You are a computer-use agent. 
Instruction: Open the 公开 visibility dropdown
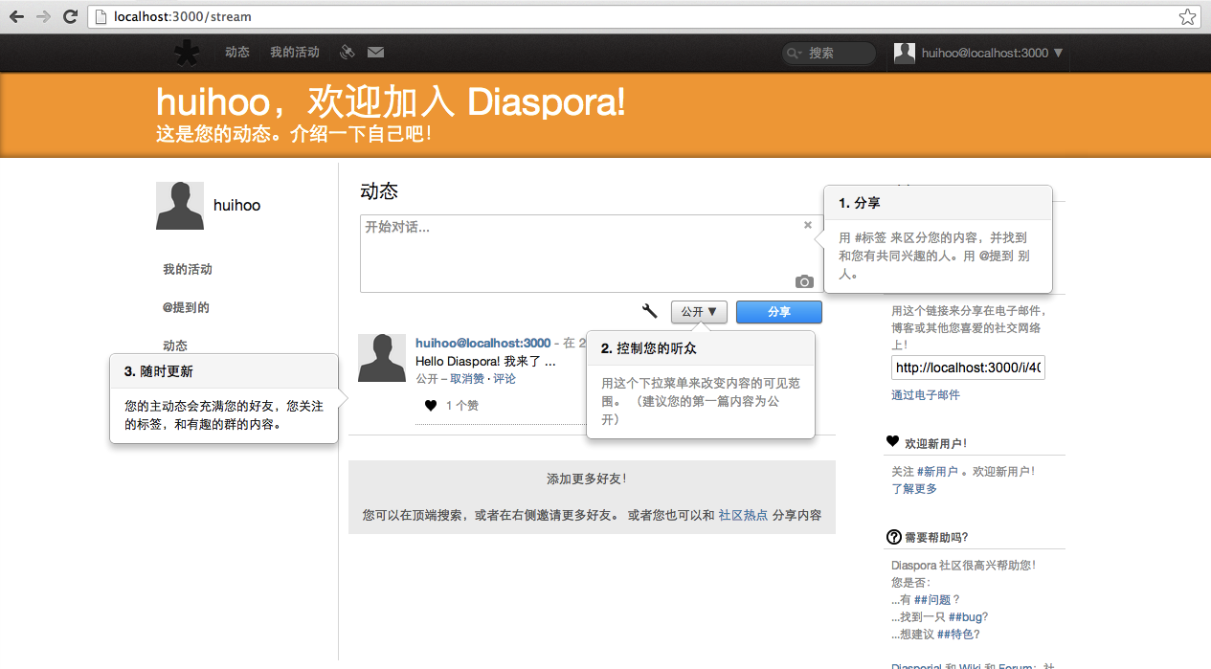tap(699, 312)
